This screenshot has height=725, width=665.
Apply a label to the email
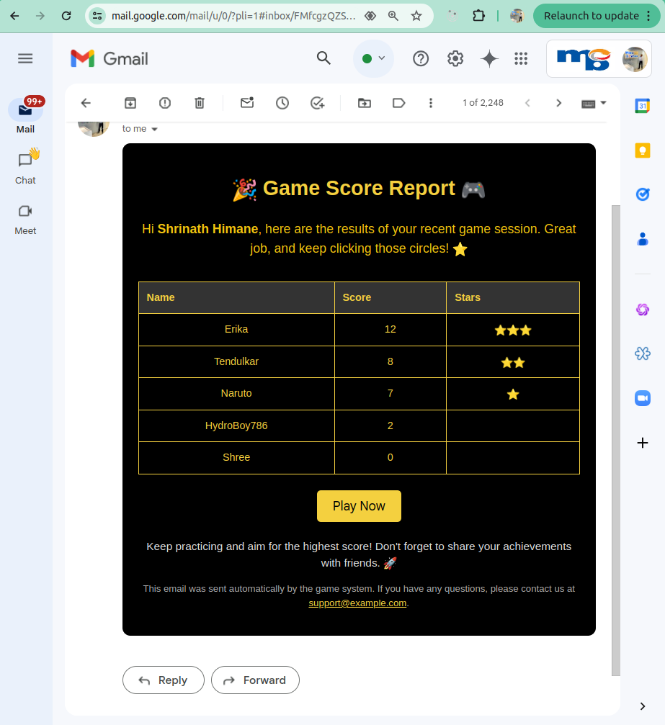[x=398, y=103]
